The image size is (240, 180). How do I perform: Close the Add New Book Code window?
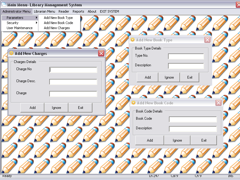[218, 103]
